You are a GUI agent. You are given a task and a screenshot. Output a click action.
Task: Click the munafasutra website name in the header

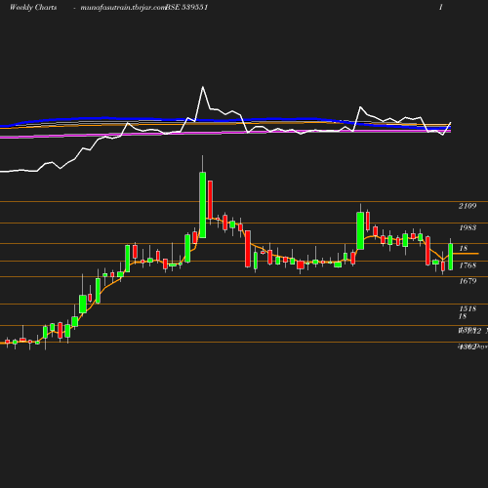tap(123, 8)
